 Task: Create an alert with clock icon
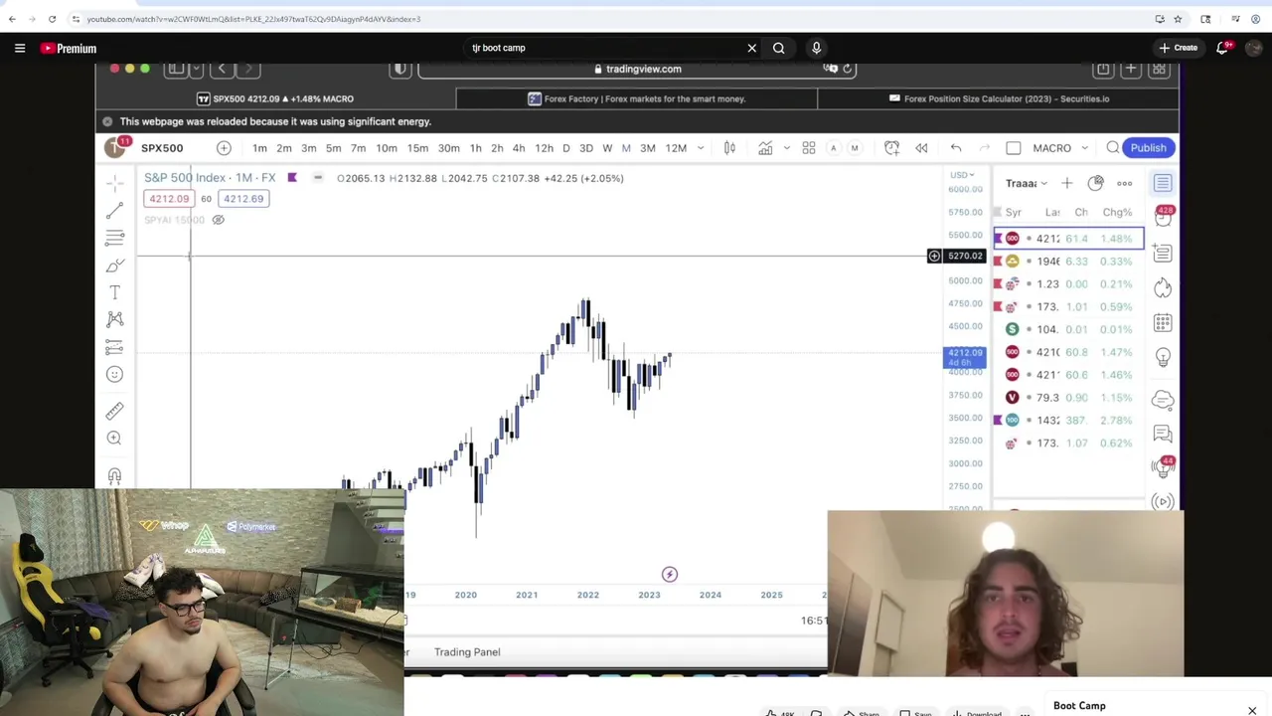click(x=891, y=148)
